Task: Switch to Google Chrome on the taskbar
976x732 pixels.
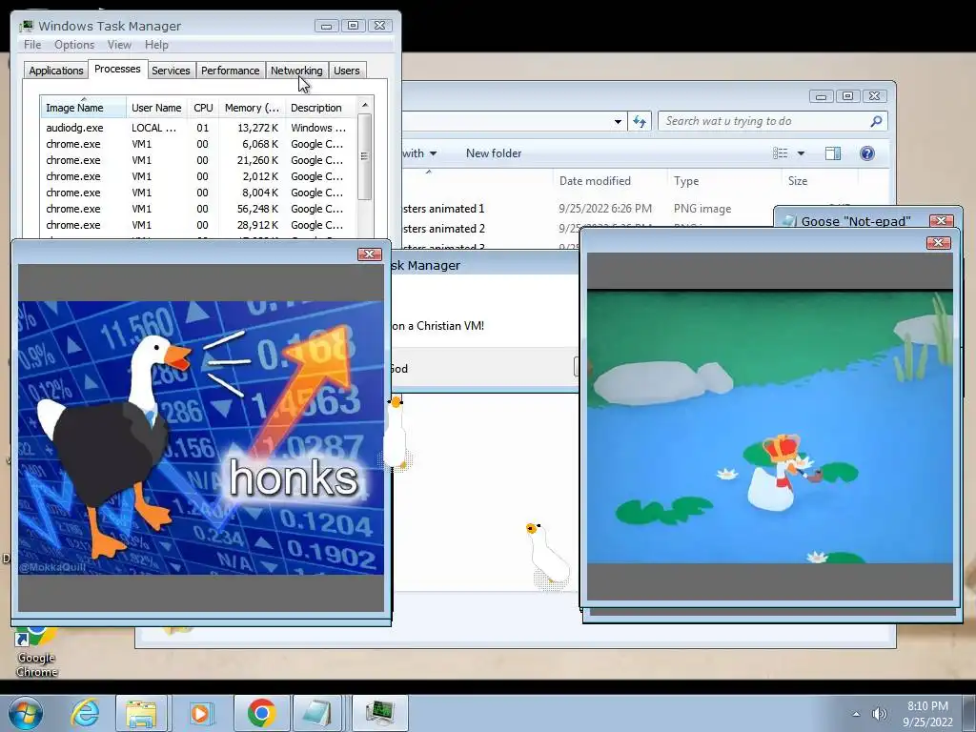Action: pos(261,713)
